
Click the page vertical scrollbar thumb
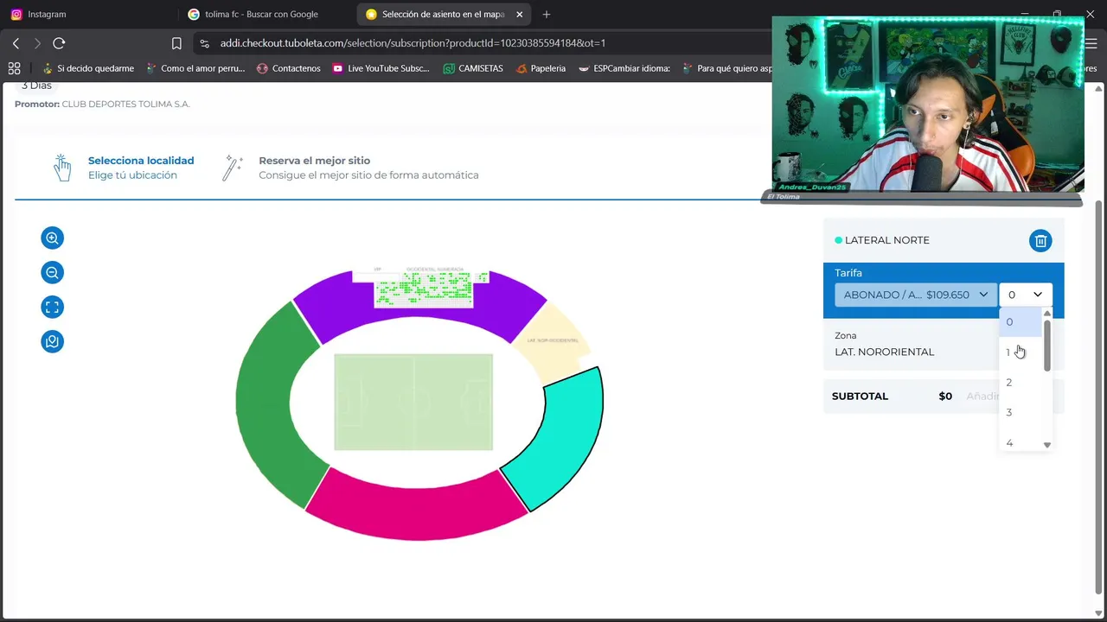pyautogui.click(x=1099, y=397)
